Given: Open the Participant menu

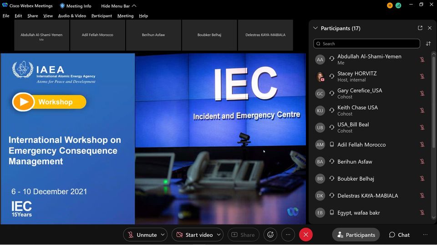Looking at the screenshot, I should [x=102, y=16].
